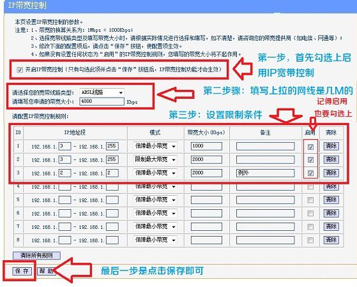Toggle the 开启IP带宽控制 checkbox
The width and height of the screenshot is (357, 287).
20,70
